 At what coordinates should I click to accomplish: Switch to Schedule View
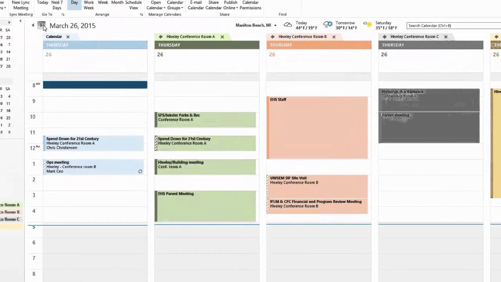(x=133, y=5)
